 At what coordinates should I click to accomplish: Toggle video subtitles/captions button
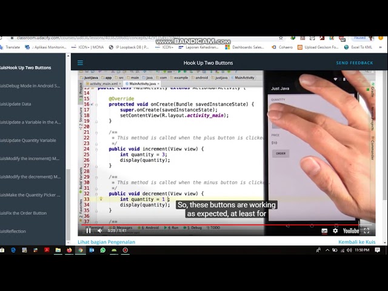(324, 231)
